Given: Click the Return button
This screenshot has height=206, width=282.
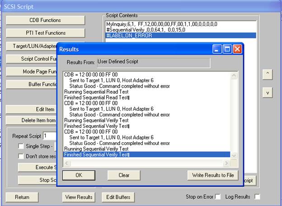Looking at the screenshot, I should (22, 197).
